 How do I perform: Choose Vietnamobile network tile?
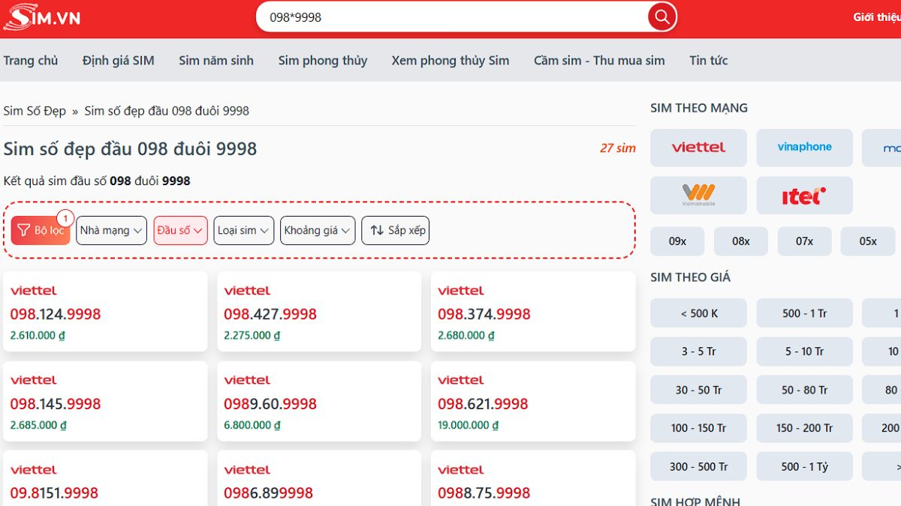coord(698,196)
